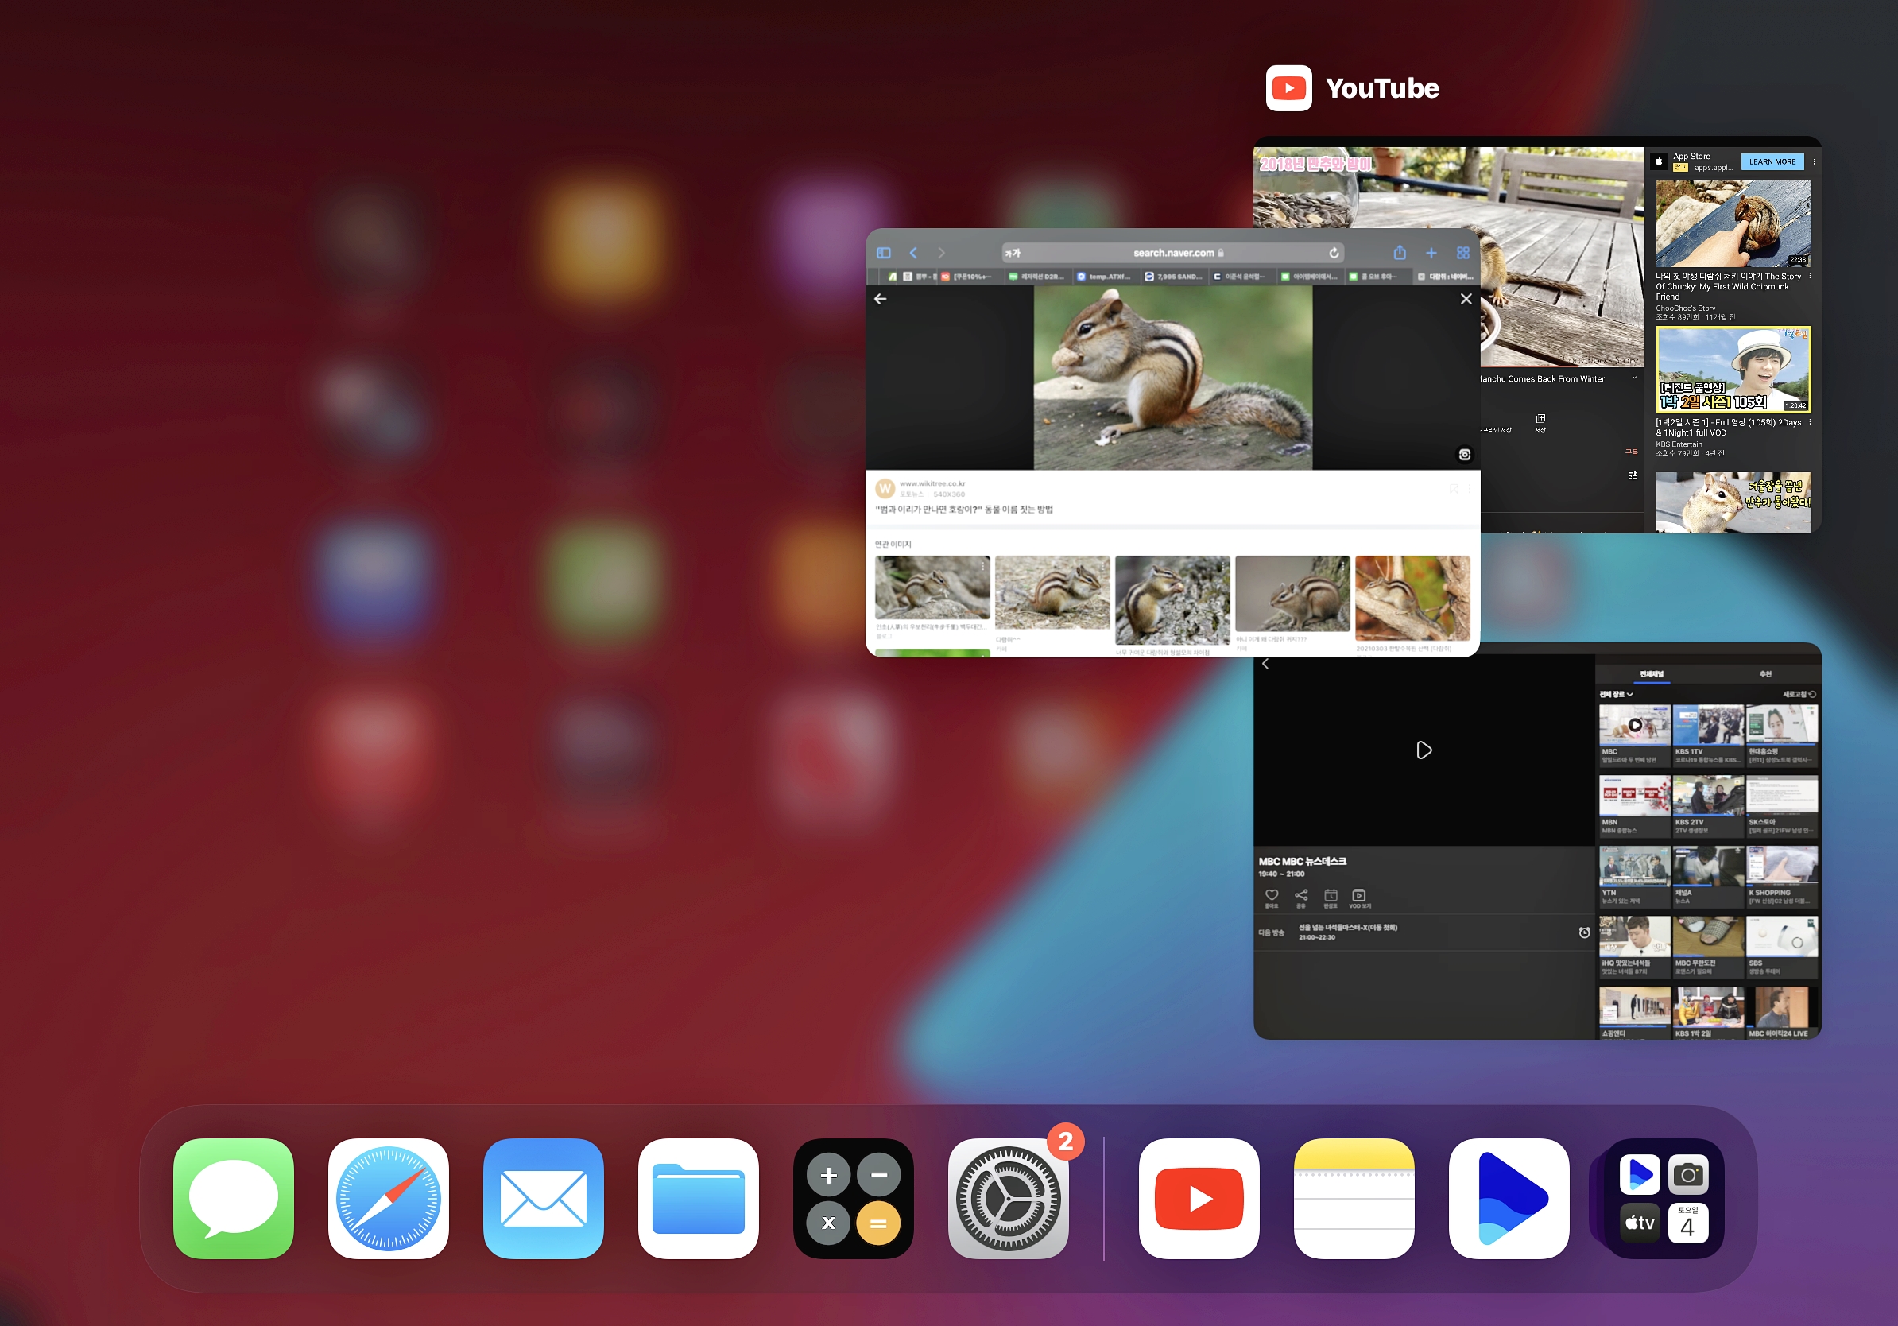The height and width of the screenshot is (1326, 1898).
Task: Open the 1박 2일 시즌1 105회 thumbnail
Action: (x=1733, y=369)
